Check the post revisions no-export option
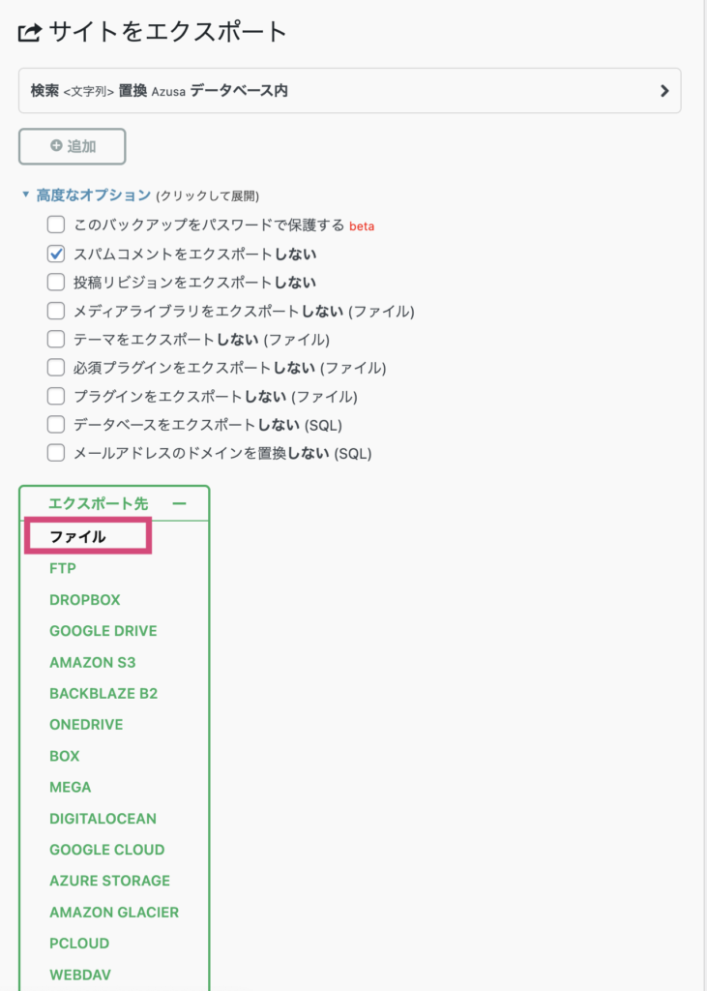Screen dimensions: 707x991 click(56, 282)
